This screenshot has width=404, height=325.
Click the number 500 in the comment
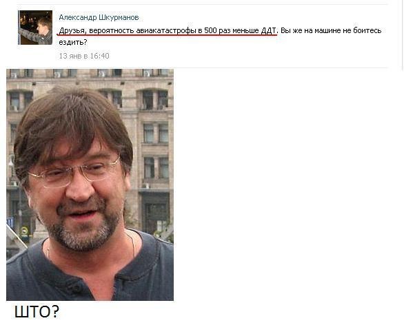pyautogui.click(x=210, y=30)
